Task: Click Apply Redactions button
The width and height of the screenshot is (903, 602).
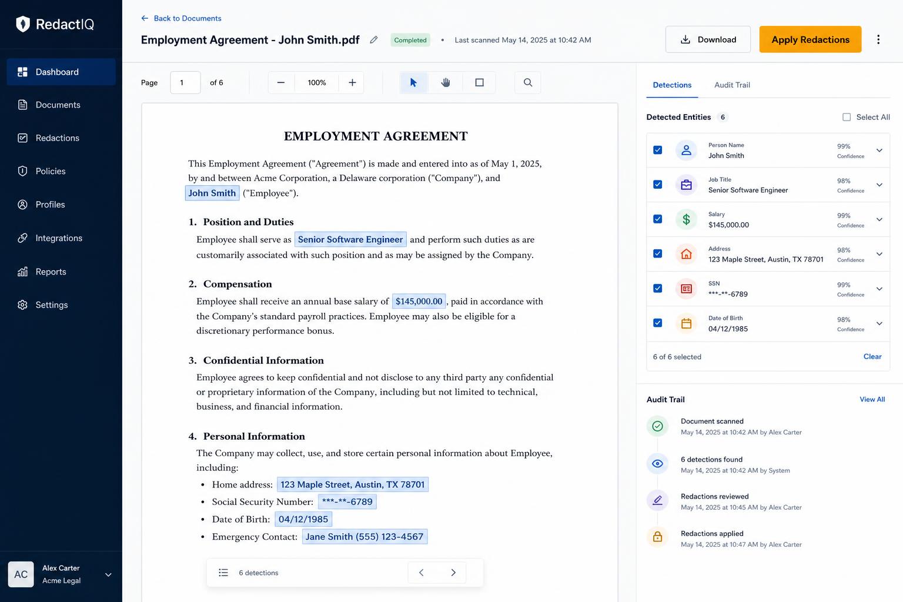Action: [810, 39]
